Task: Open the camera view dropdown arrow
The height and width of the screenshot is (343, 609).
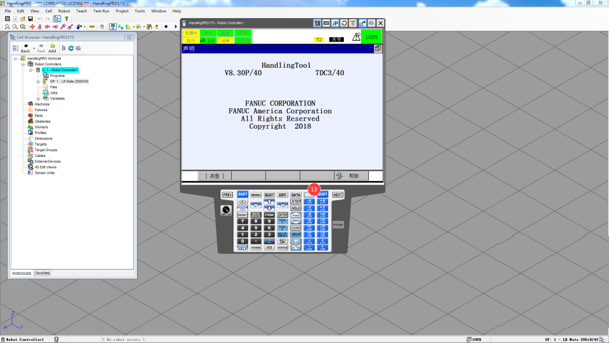Action: 84,27
